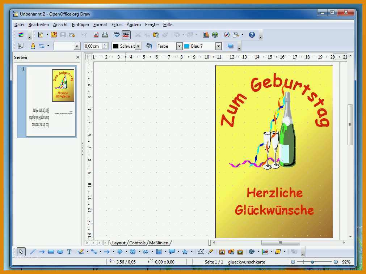
Task: Open the Navigator compass icon
Action: pyautogui.click(x=227, y=35)
